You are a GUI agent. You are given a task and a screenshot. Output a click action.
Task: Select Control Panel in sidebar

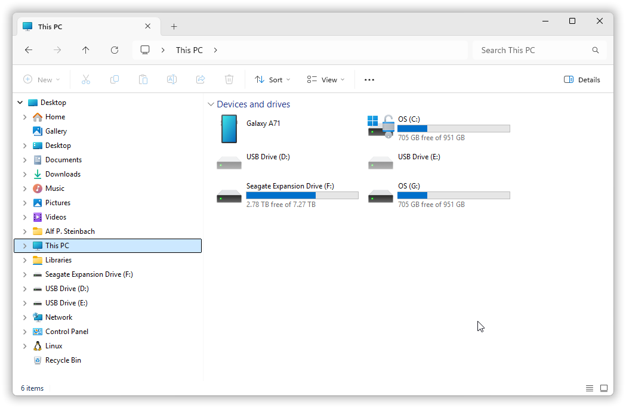(66, 332)
